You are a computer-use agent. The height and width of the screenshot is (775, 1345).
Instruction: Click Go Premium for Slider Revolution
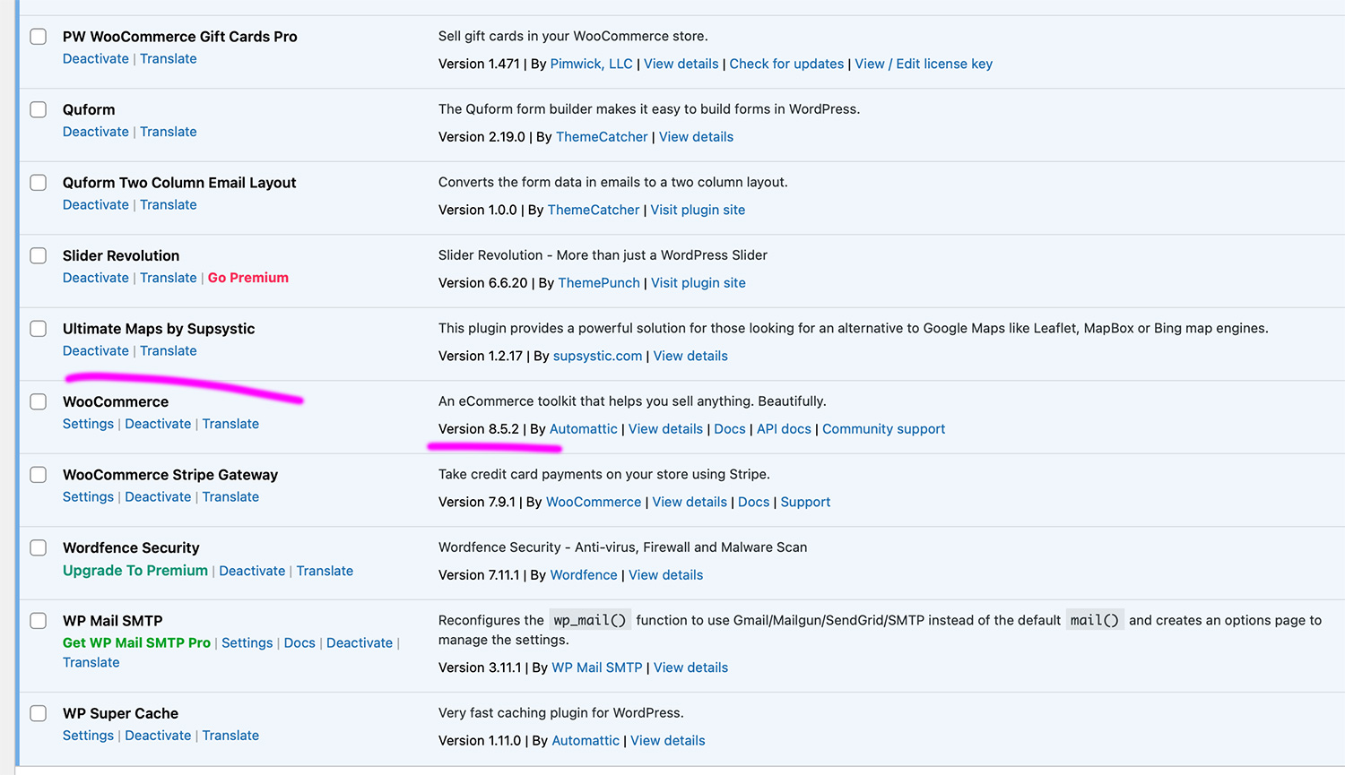248,278
